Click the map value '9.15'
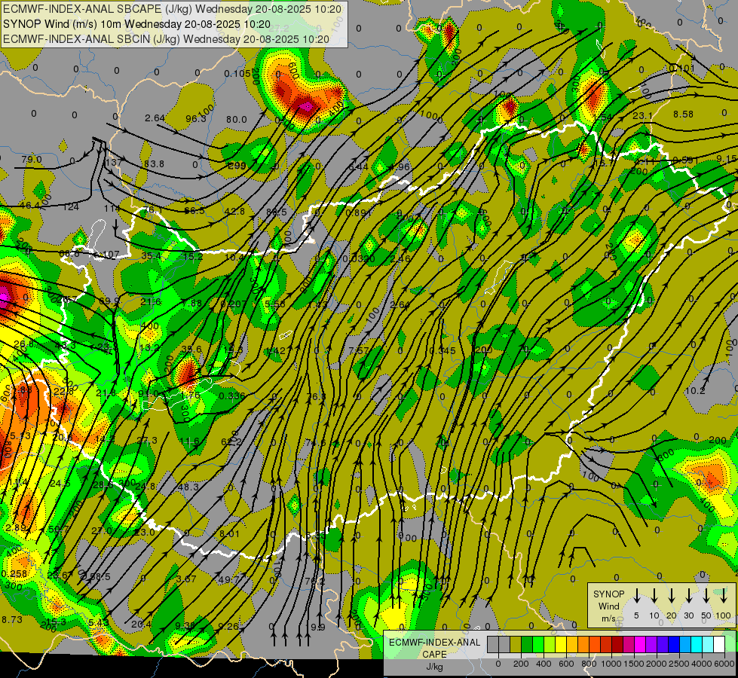The height and width of the screenshot is (678, 738). (726, 159)
